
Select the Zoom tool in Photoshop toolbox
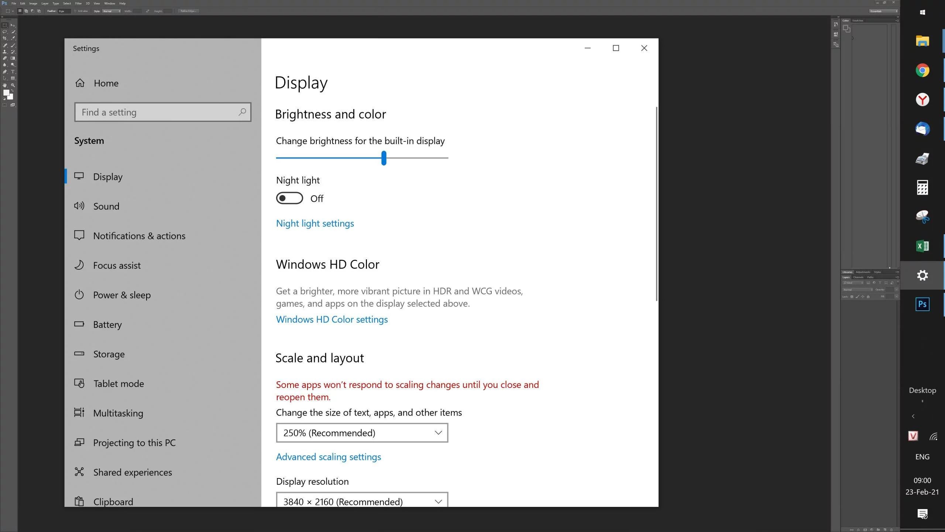tap(13, 85)
